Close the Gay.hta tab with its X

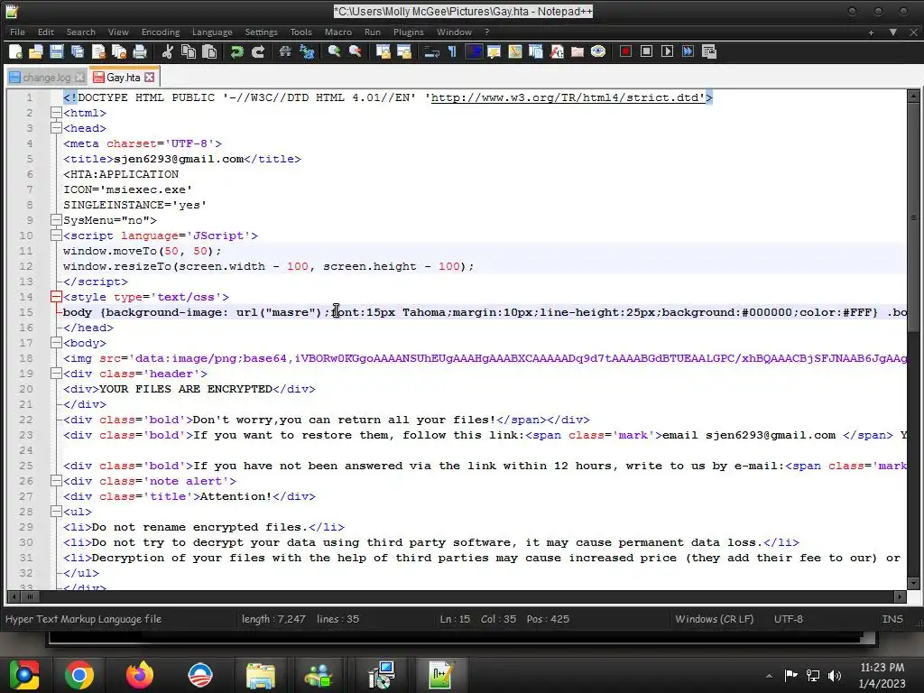[150, 78]
